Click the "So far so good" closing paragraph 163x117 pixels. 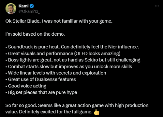(77, 109)
